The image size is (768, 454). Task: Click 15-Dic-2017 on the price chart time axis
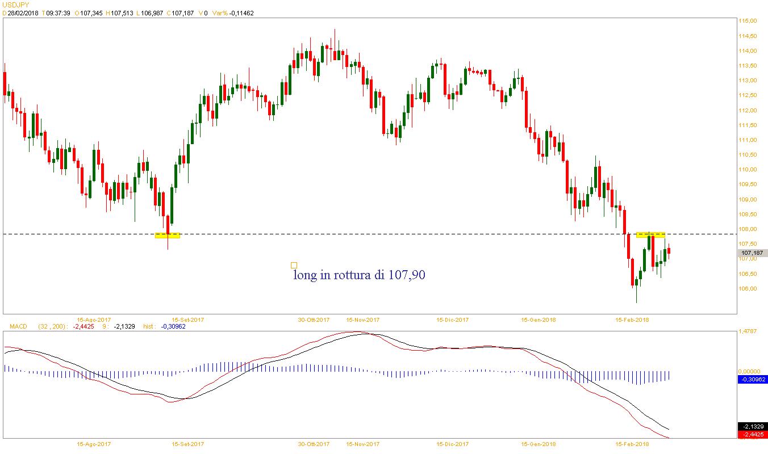coord(452,320)
